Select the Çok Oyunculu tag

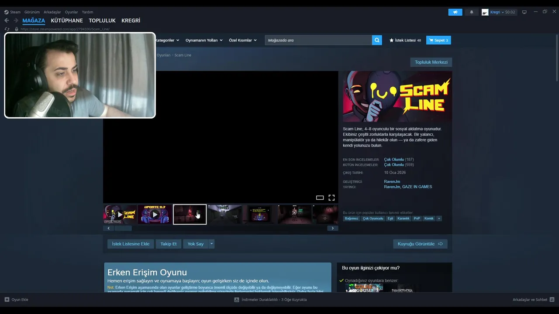[x=373, y=218]
